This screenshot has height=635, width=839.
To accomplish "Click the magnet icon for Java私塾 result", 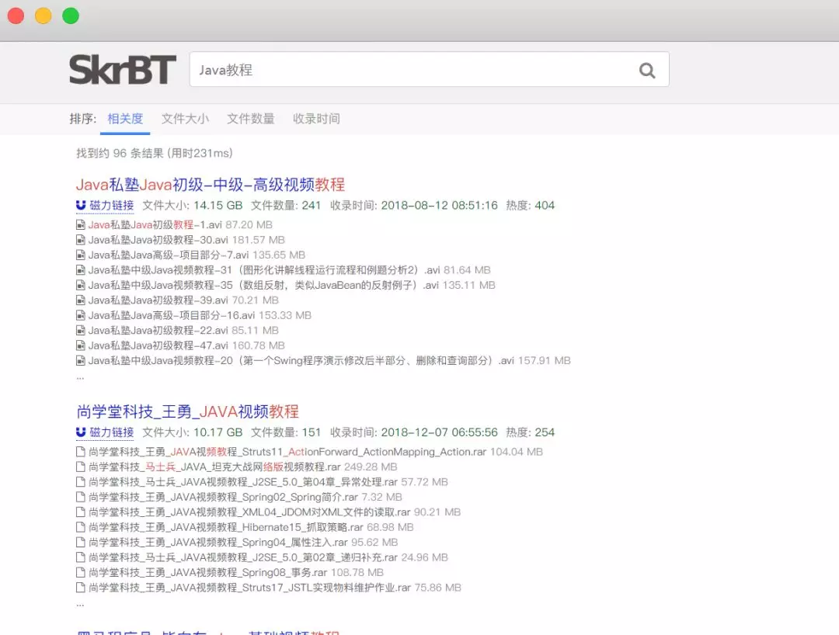I will (81, 205).
